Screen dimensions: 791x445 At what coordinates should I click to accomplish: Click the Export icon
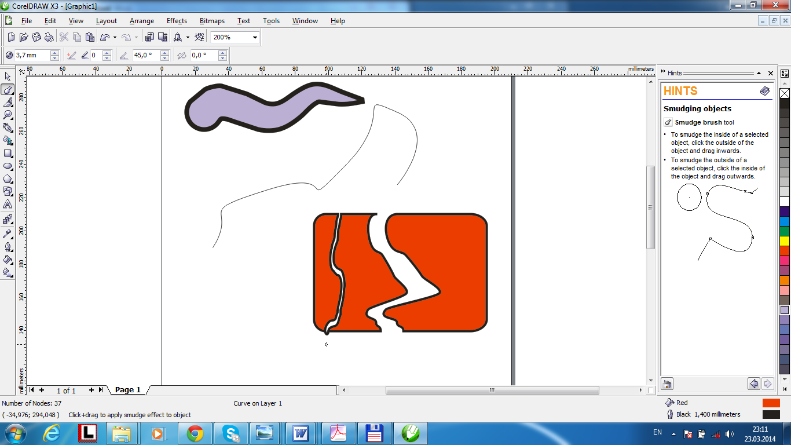click(163, 37)
